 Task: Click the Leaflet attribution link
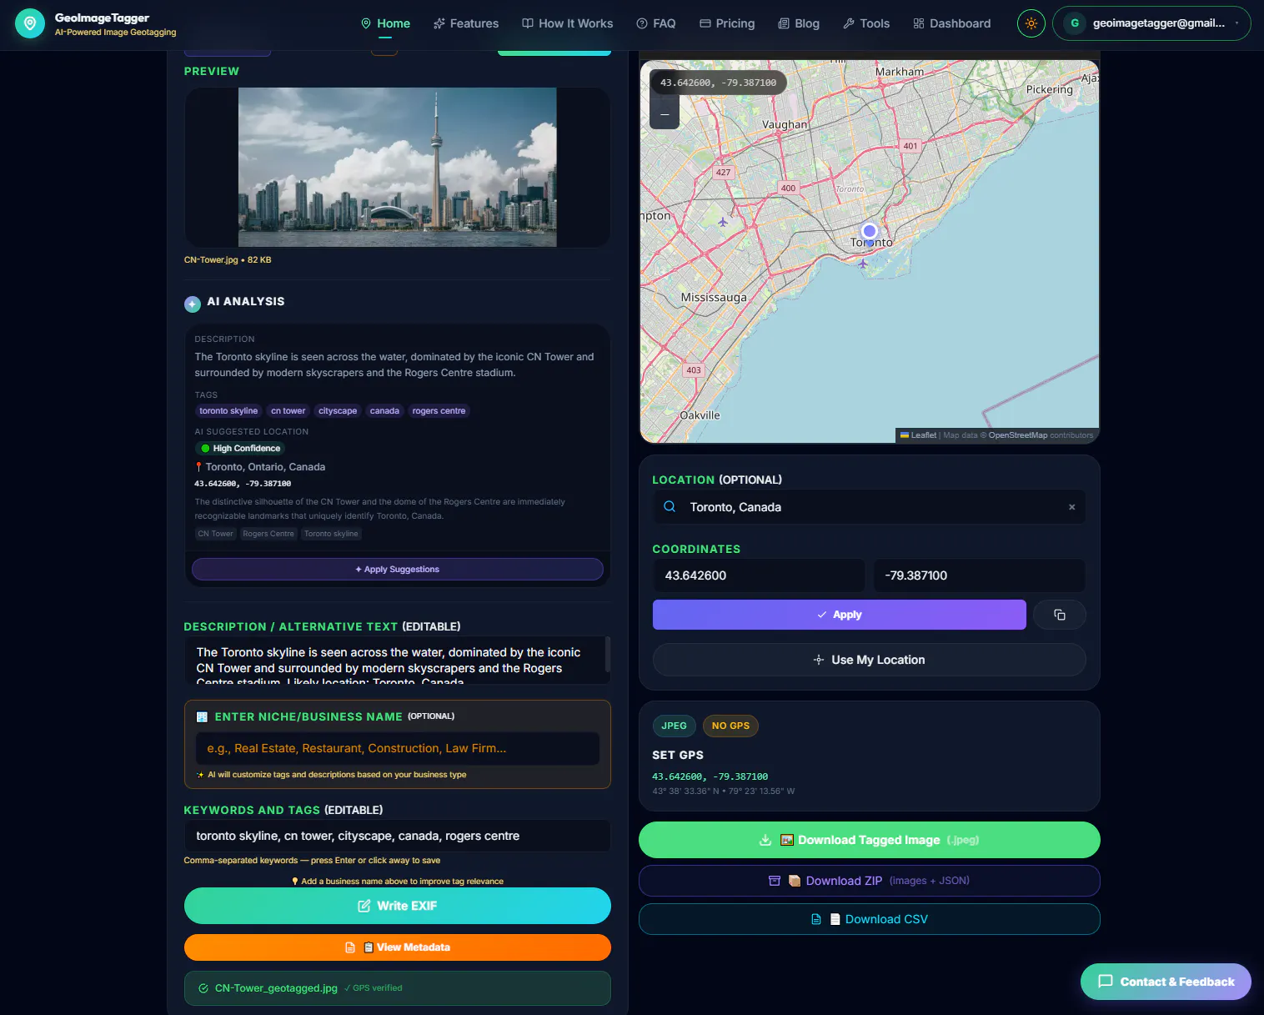coord(923,435)
